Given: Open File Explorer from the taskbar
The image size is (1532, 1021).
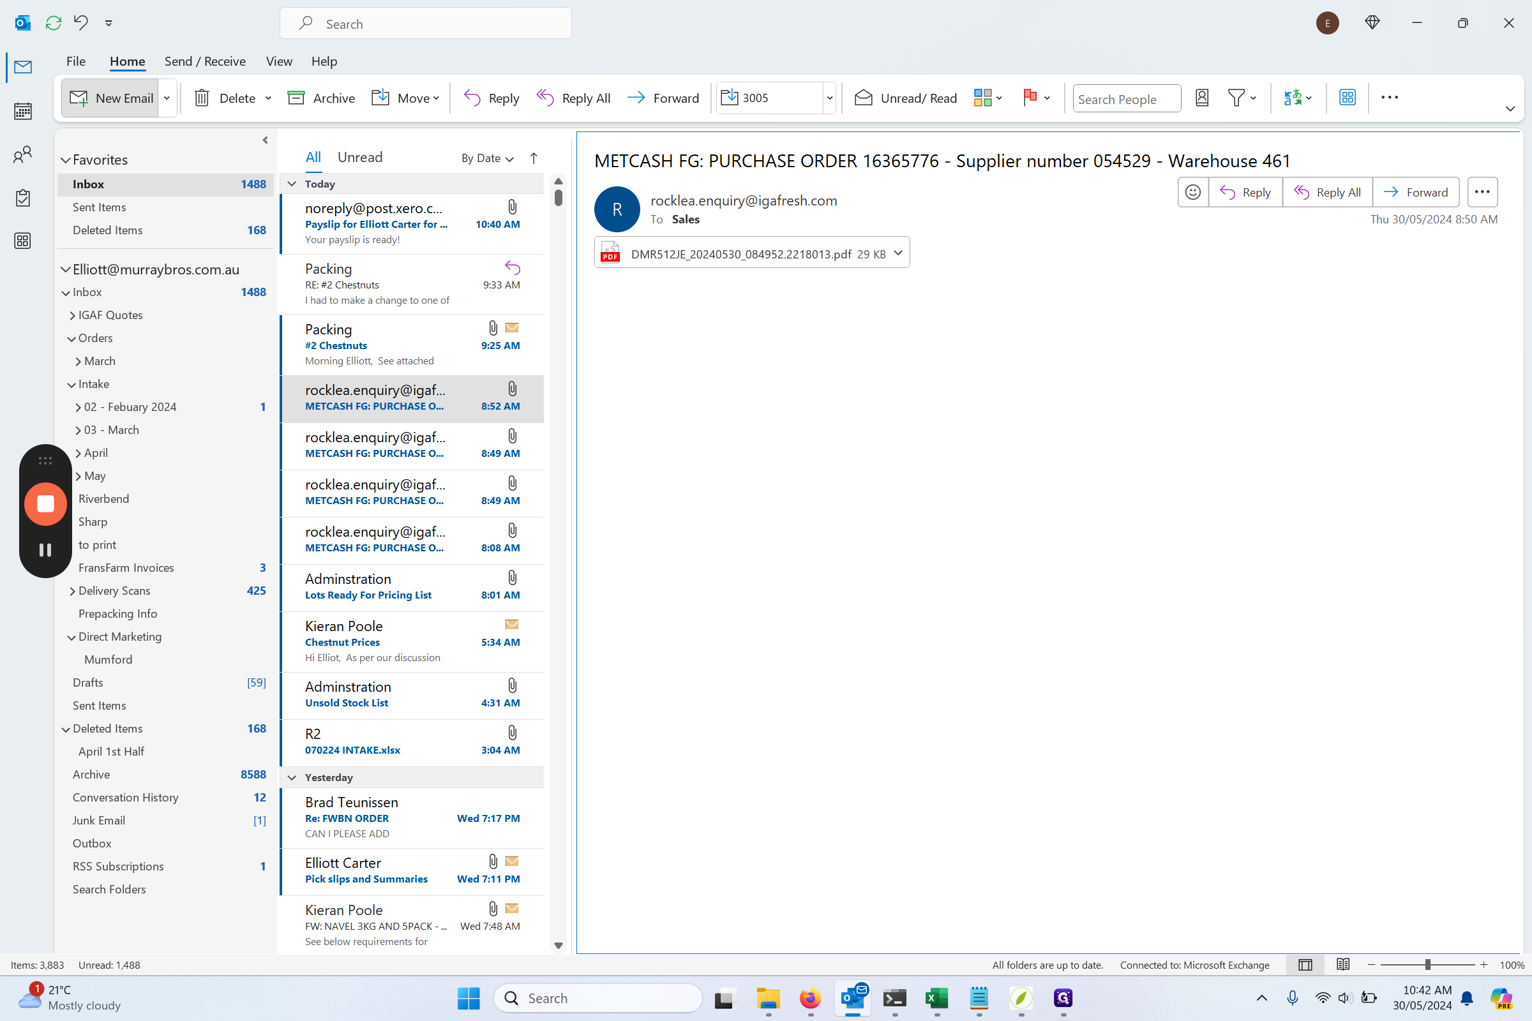Looking at the screenshot, I should pos(768,997).
